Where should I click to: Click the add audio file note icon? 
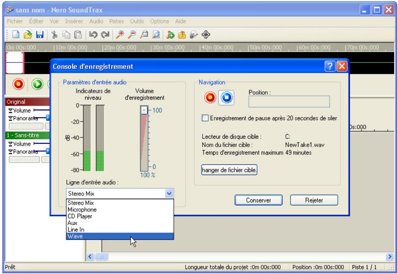pyautogui.click(x=170, y=34)
